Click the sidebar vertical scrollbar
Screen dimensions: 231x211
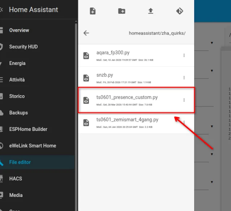(76, 117)
